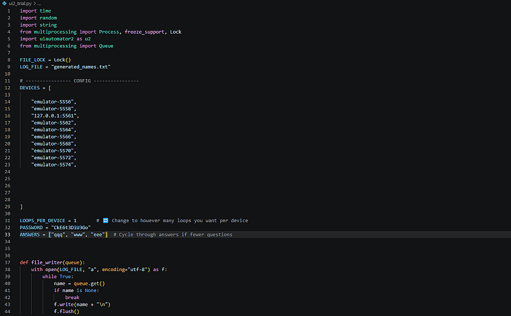Click the "emulator-5574" device entry
Image resolution: width=511 pixels, height=316 pixels.
tap(53, 165)
